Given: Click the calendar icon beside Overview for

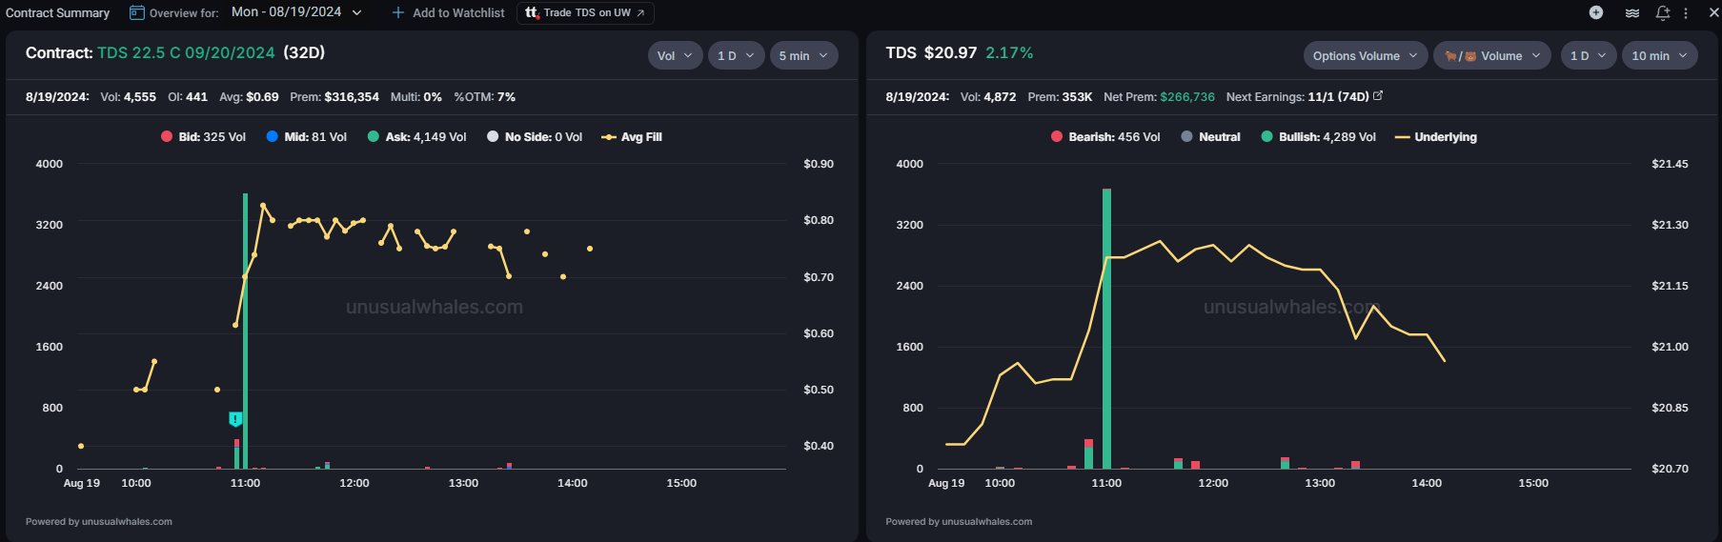Looking at the screenshot, I should click(x=136, y=12).
